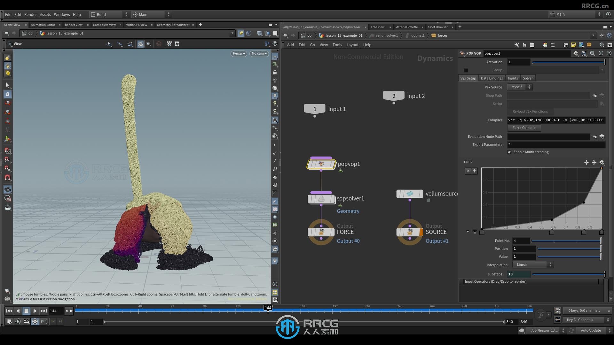Click the Re-load VEX Functions button
This screenshot has height=345, width=614.
[530, 111]
